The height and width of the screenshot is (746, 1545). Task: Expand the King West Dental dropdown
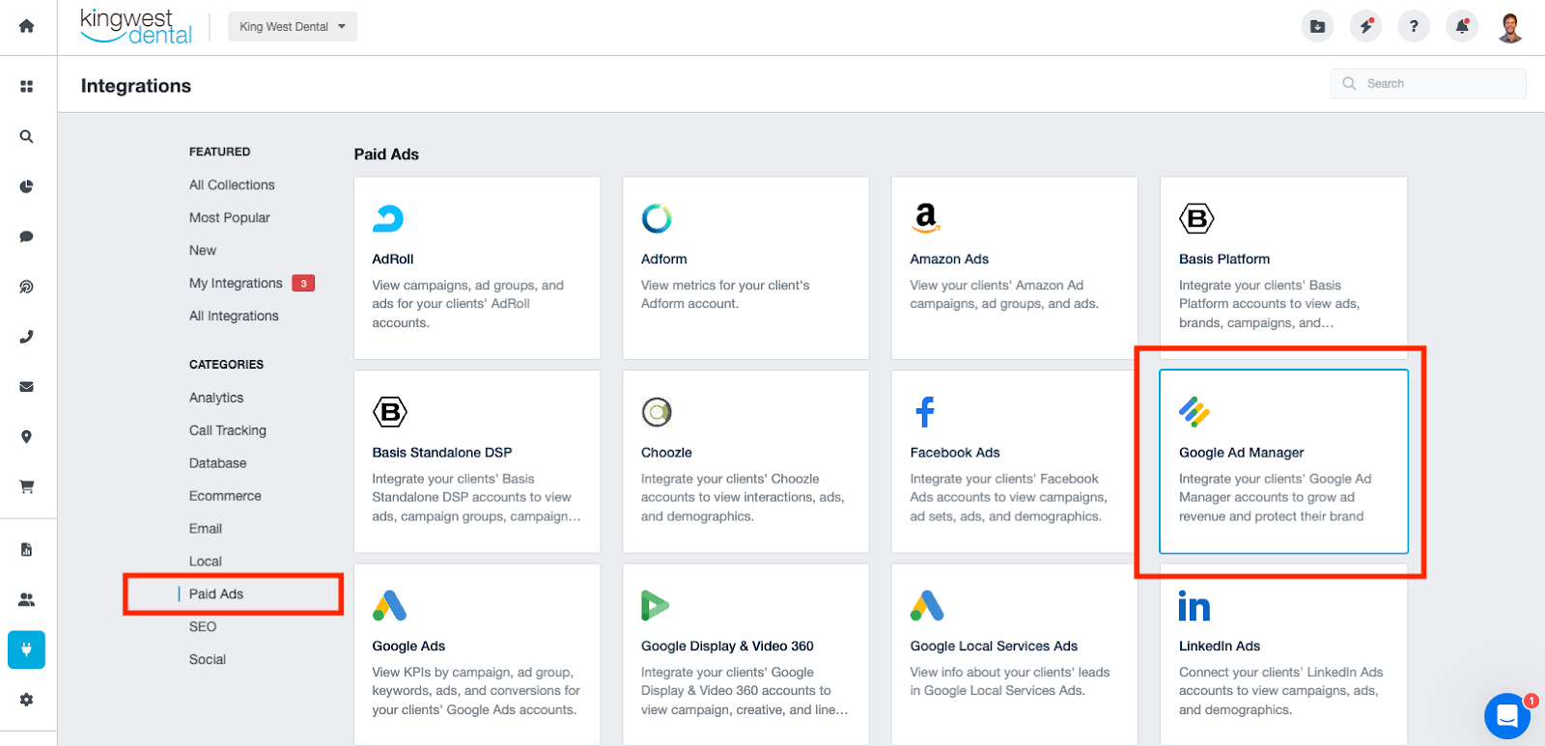[293, 27]
